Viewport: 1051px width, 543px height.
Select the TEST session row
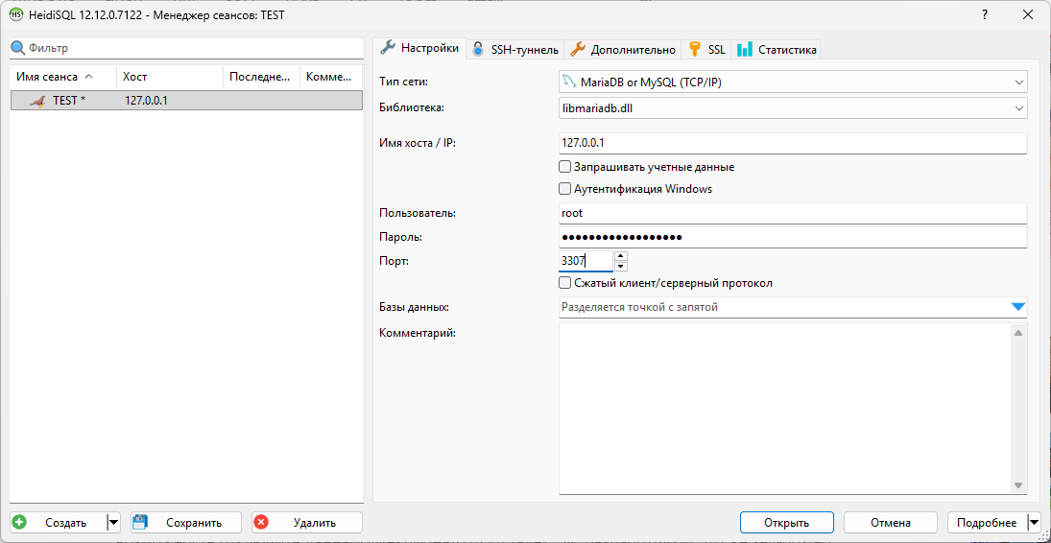(186, 102)
